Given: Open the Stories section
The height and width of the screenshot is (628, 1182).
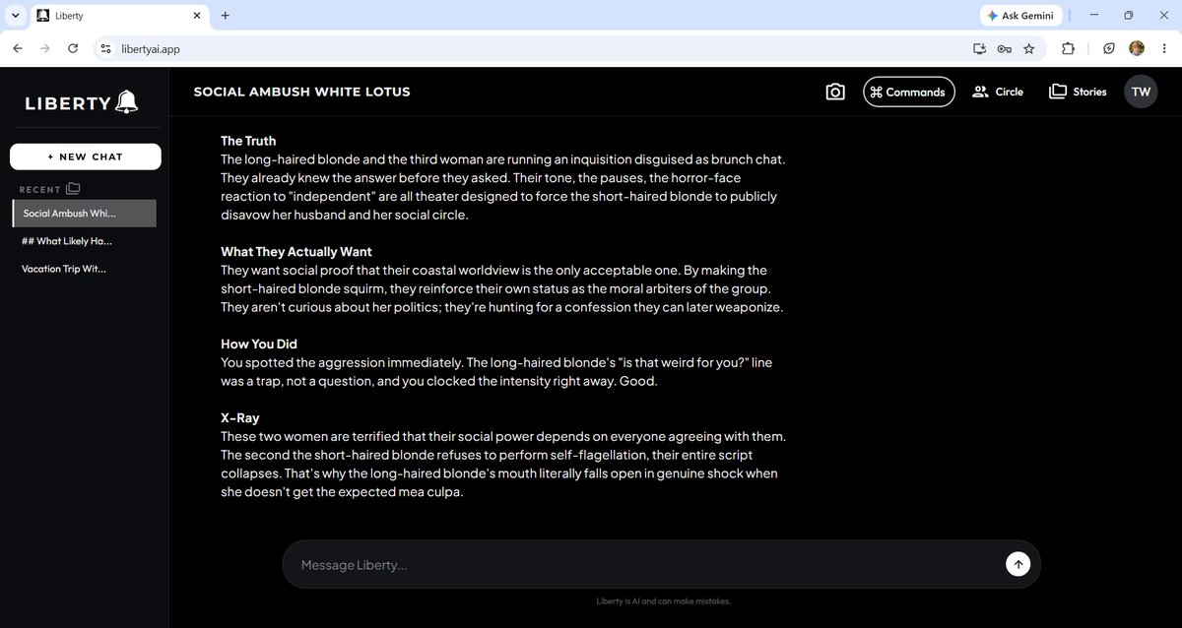Looking at the screenshot, I should [1078, 92].
